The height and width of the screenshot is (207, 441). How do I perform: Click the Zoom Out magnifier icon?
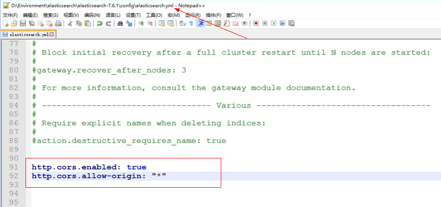[x=150, y=24]
